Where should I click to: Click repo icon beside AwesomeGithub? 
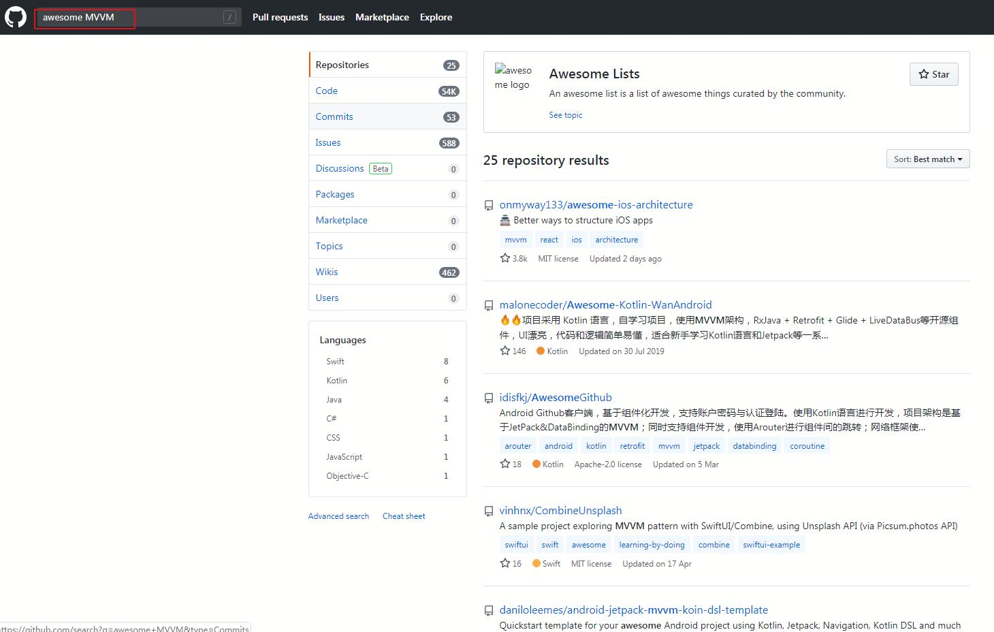488,398
